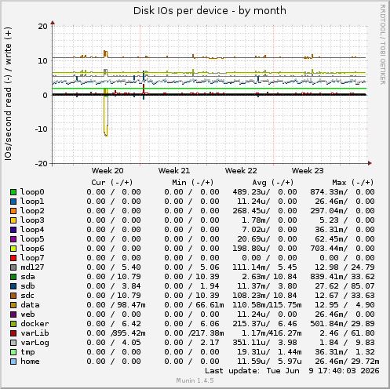
Task: Click varLib max value 61.80
Action: [363, 333]
